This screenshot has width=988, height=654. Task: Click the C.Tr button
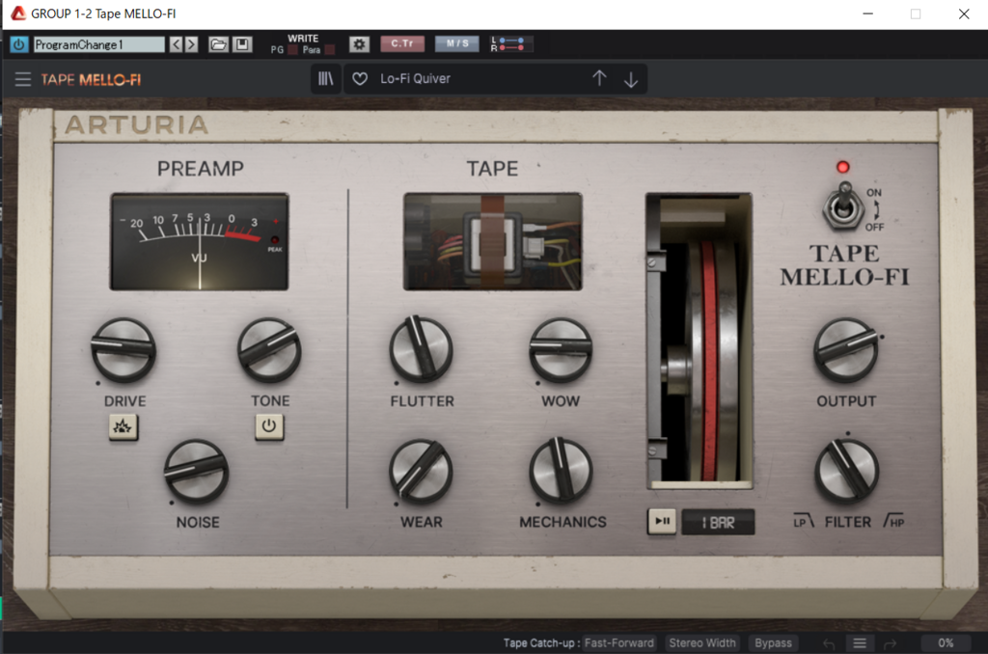[402, 43]
